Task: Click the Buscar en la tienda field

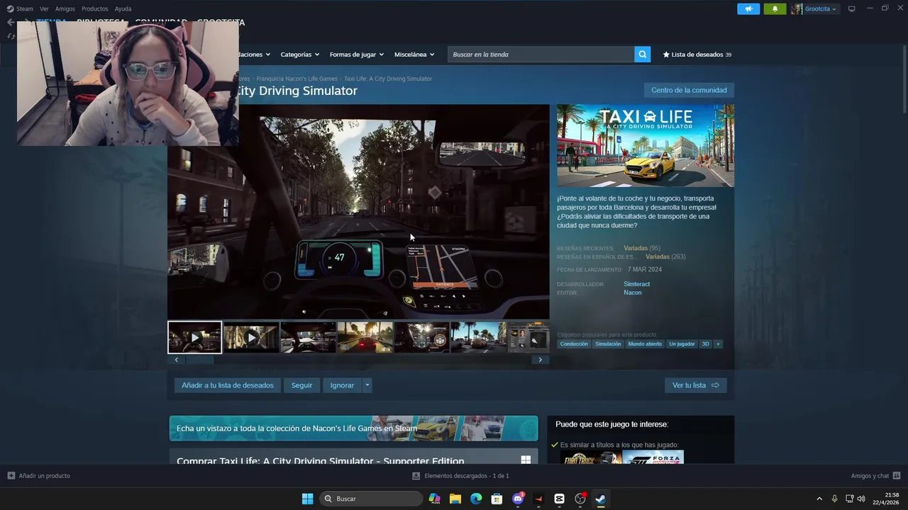Action: pyautogui.click(x=541, y=55)
